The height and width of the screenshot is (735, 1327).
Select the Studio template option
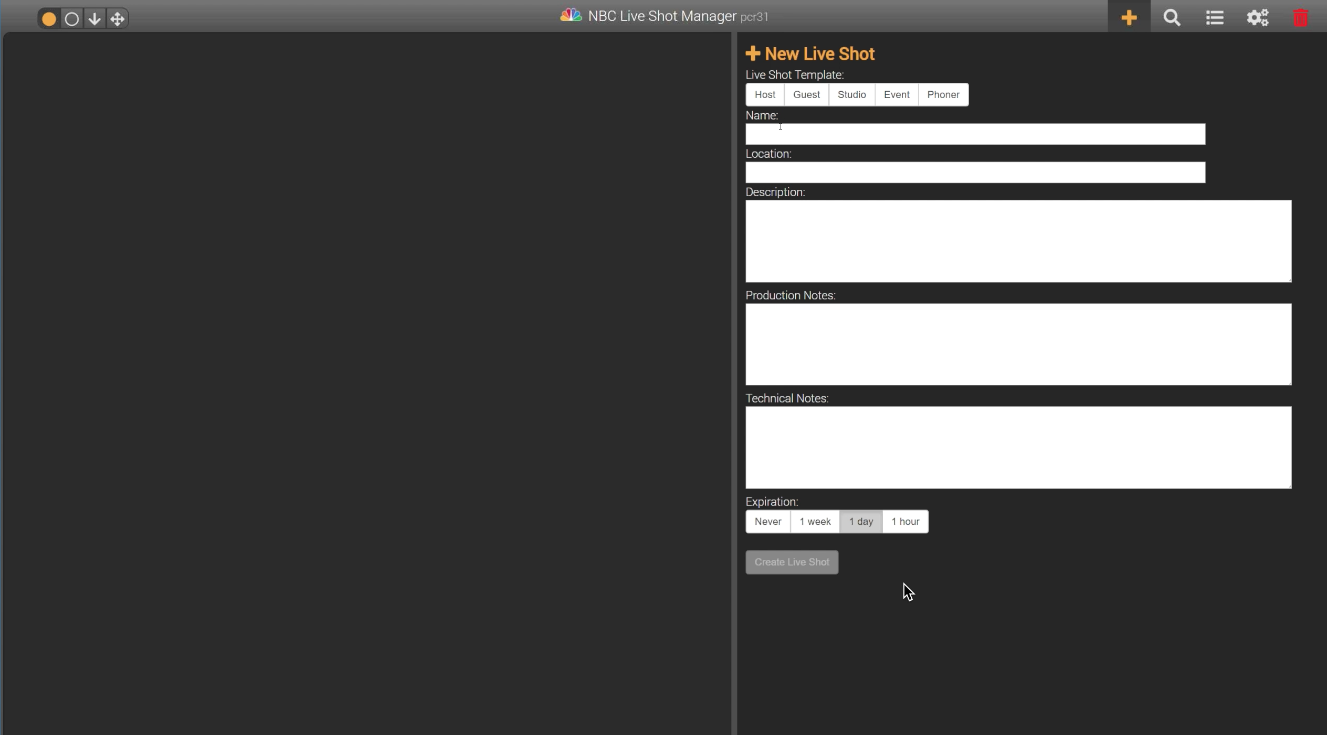coord(851,94)
